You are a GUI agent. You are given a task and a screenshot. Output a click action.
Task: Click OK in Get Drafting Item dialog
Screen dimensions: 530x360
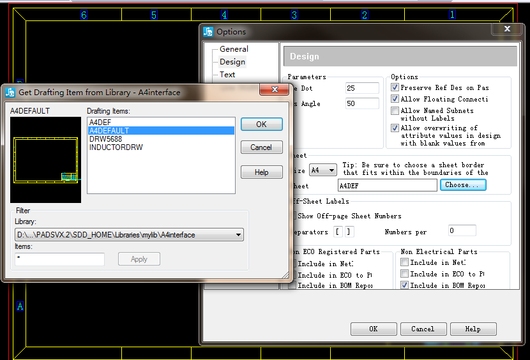coord(262,124)
